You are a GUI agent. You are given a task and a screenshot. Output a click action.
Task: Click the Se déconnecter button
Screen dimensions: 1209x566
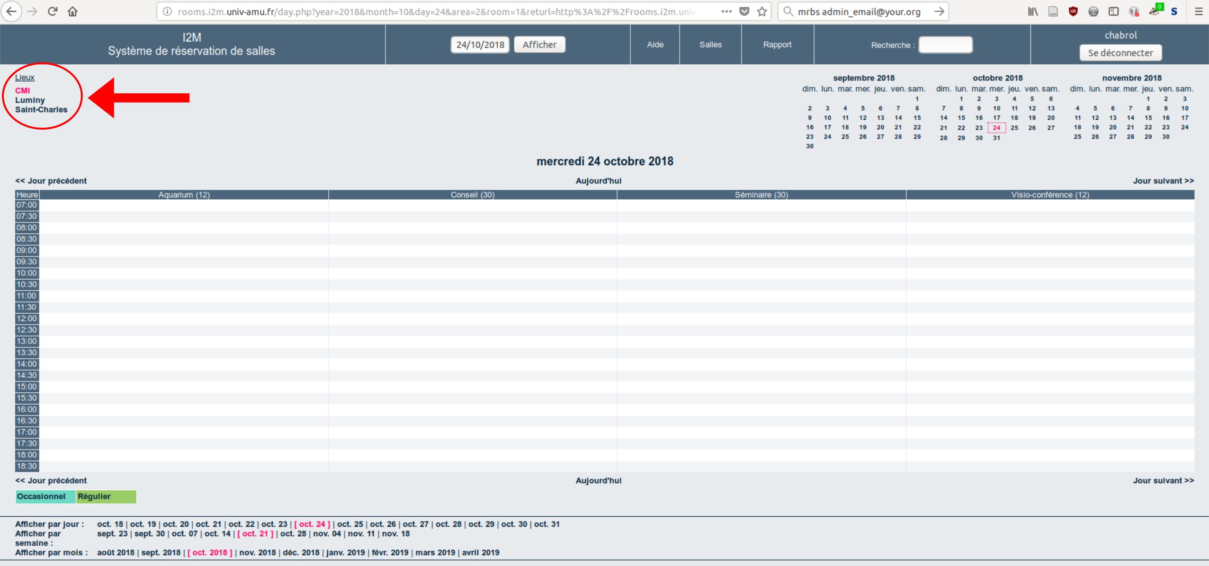(x=1120, y=53)
